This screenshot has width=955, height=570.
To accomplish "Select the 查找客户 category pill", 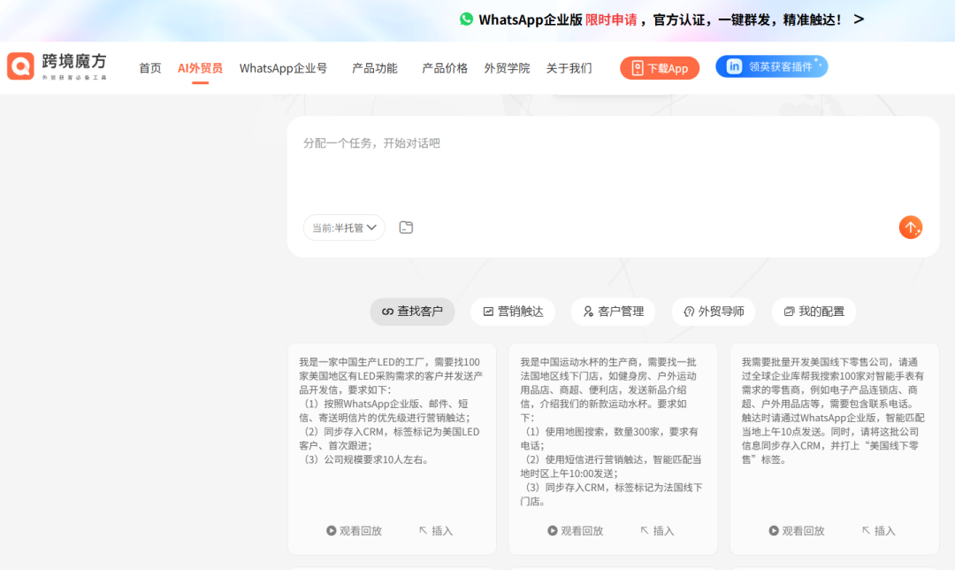I will (412, 312).
